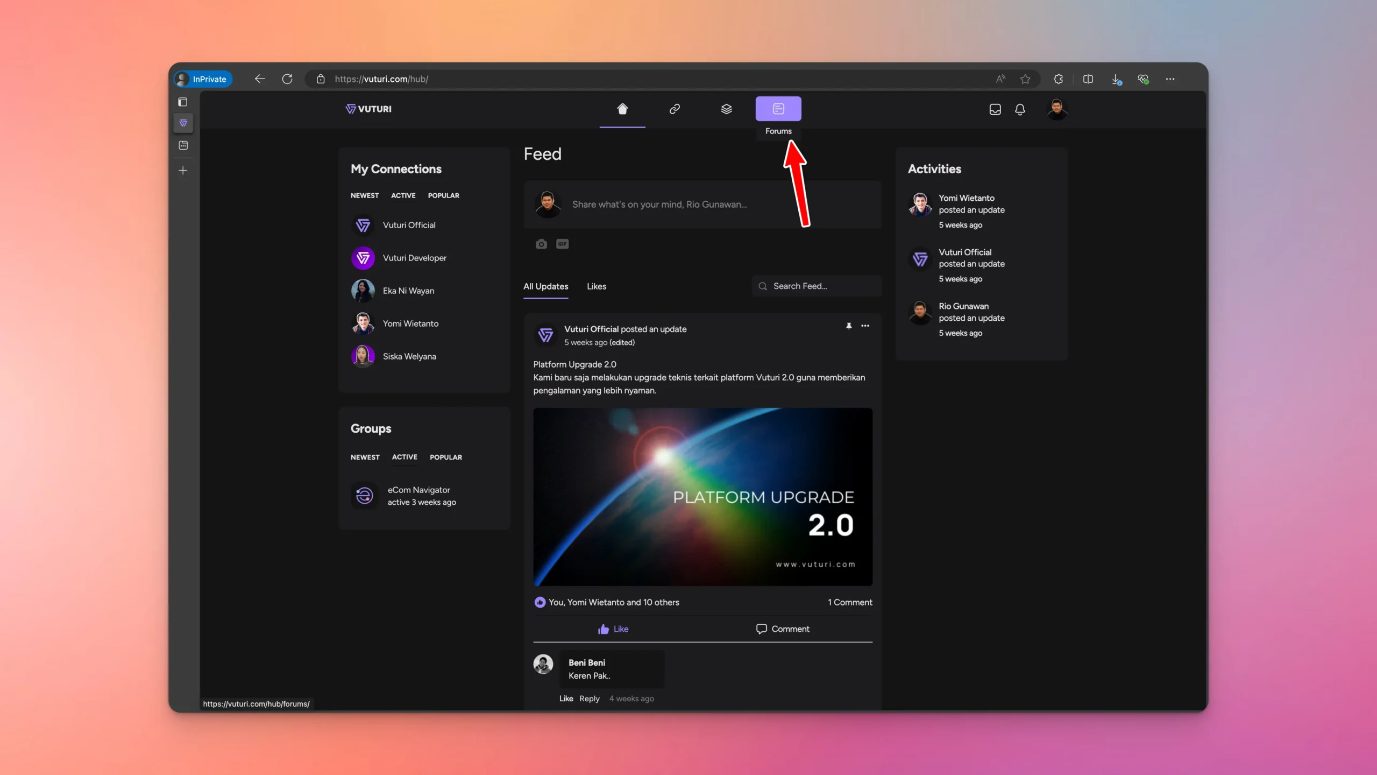1377x775 pixels.
Task: Click the pin icon on the Vuturi Official post
Action: (849, 326)
